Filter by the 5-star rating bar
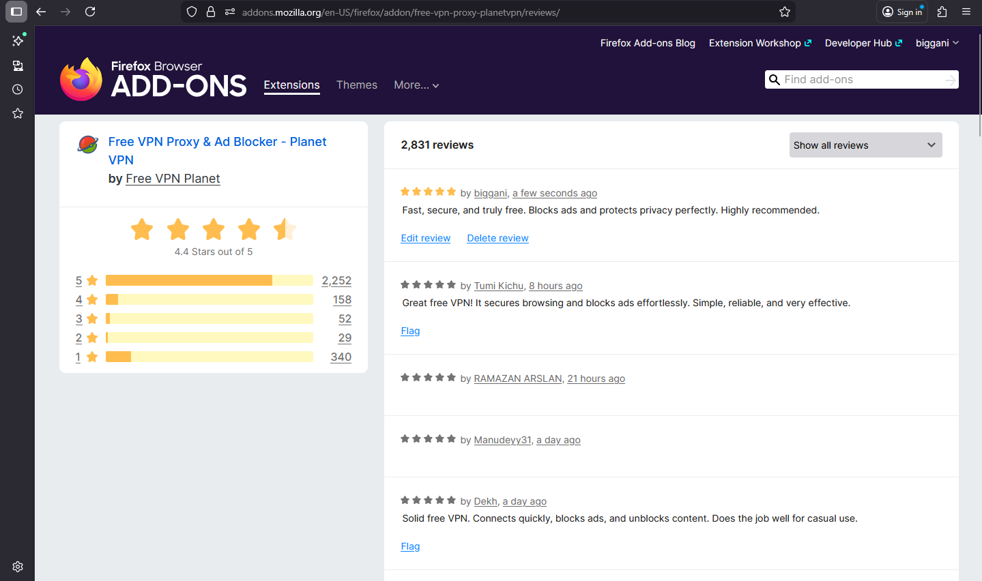982x581 pixels. (210, 280)
